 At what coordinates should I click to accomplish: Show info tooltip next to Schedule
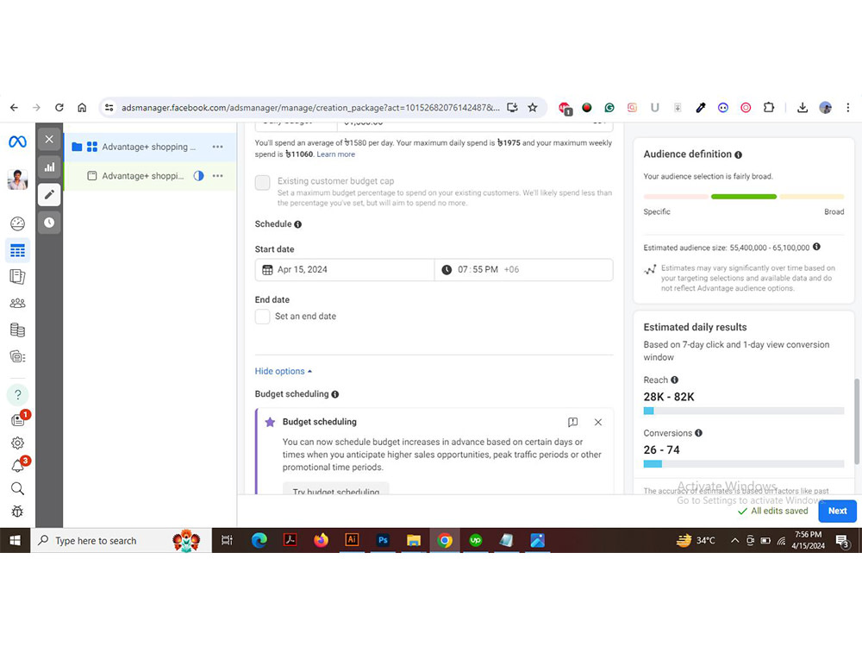pyautogui.click(x=298, y=224)
